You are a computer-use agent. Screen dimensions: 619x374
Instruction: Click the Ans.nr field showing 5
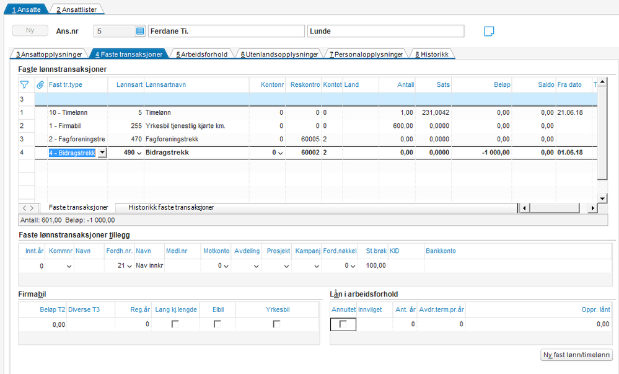coord(115,31)
